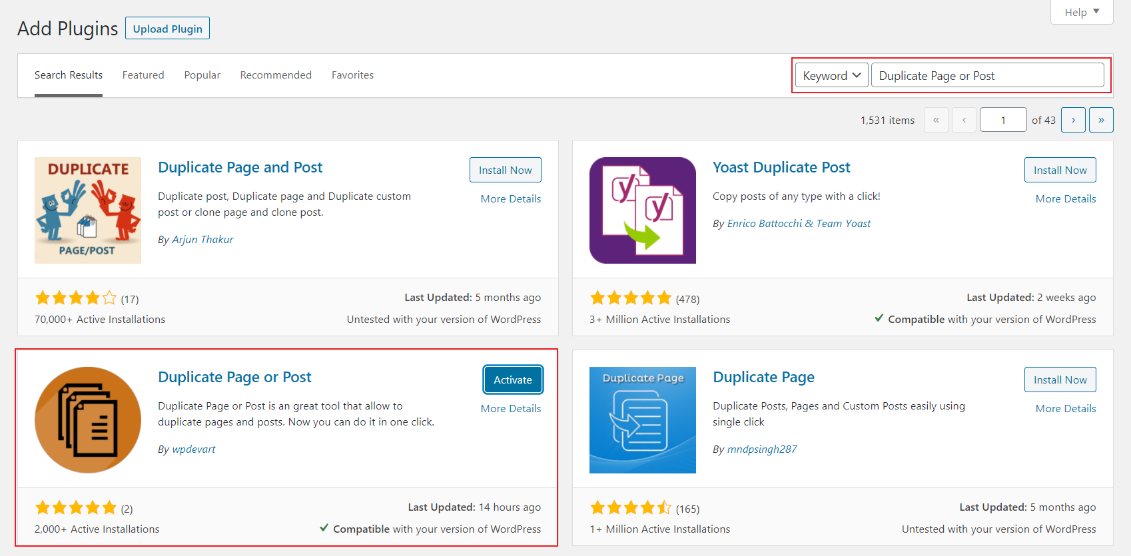Switch to the Popular tab
Viewport: 1131px width, 556px height.
pos(202,75)
